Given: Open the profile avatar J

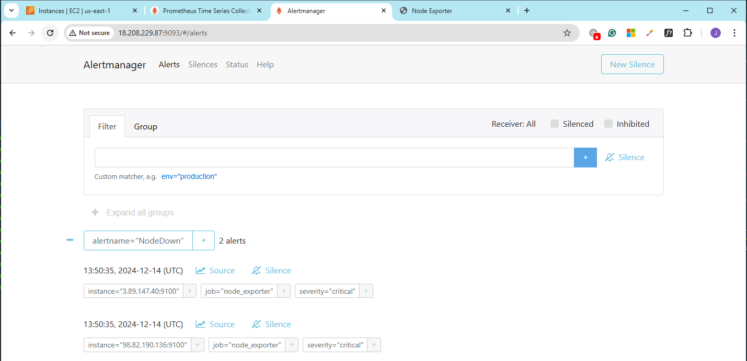Looking at the screenshot, I should 716,33.
